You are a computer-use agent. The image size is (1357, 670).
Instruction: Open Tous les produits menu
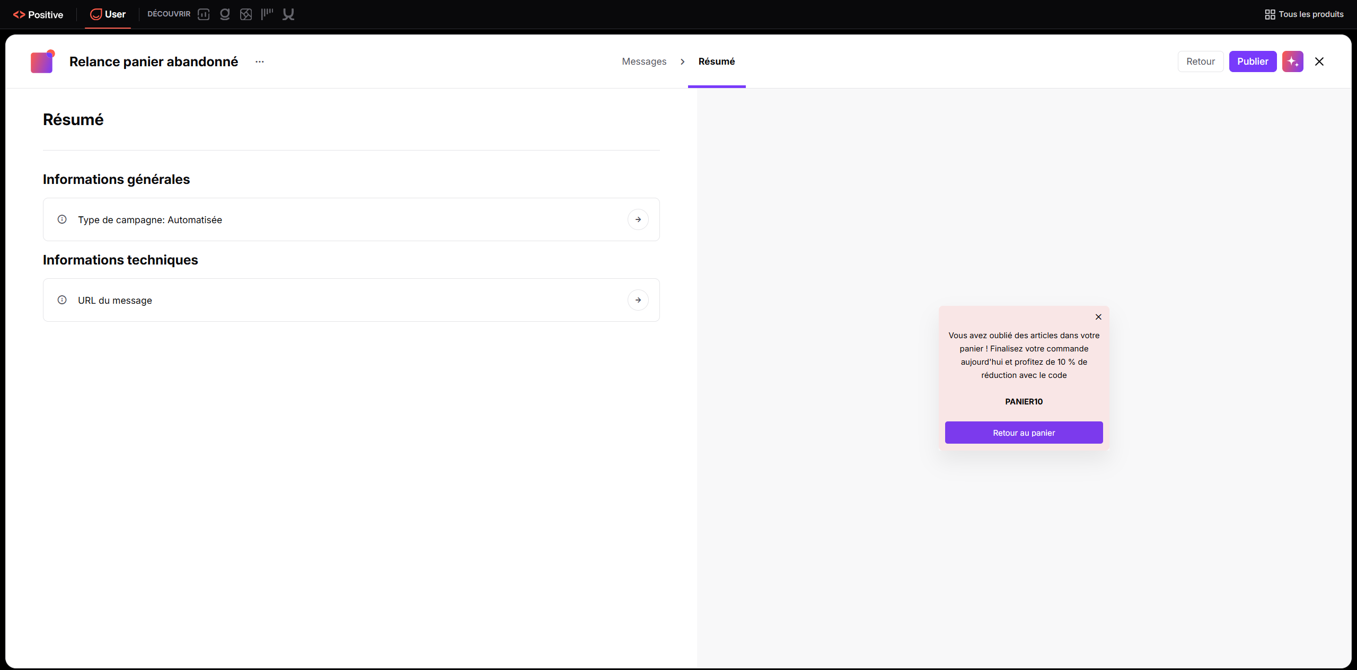pyautogui.click(x=1304, y=14)
